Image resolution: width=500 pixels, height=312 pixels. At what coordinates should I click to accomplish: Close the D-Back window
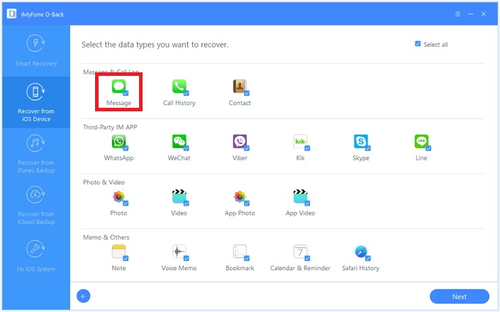tap(484, 14)
